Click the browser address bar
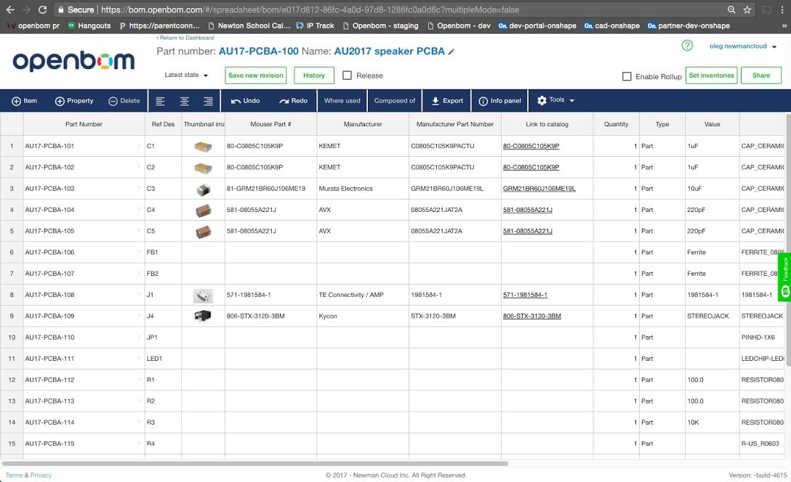791x482 pixels. (x=388, y=9)
